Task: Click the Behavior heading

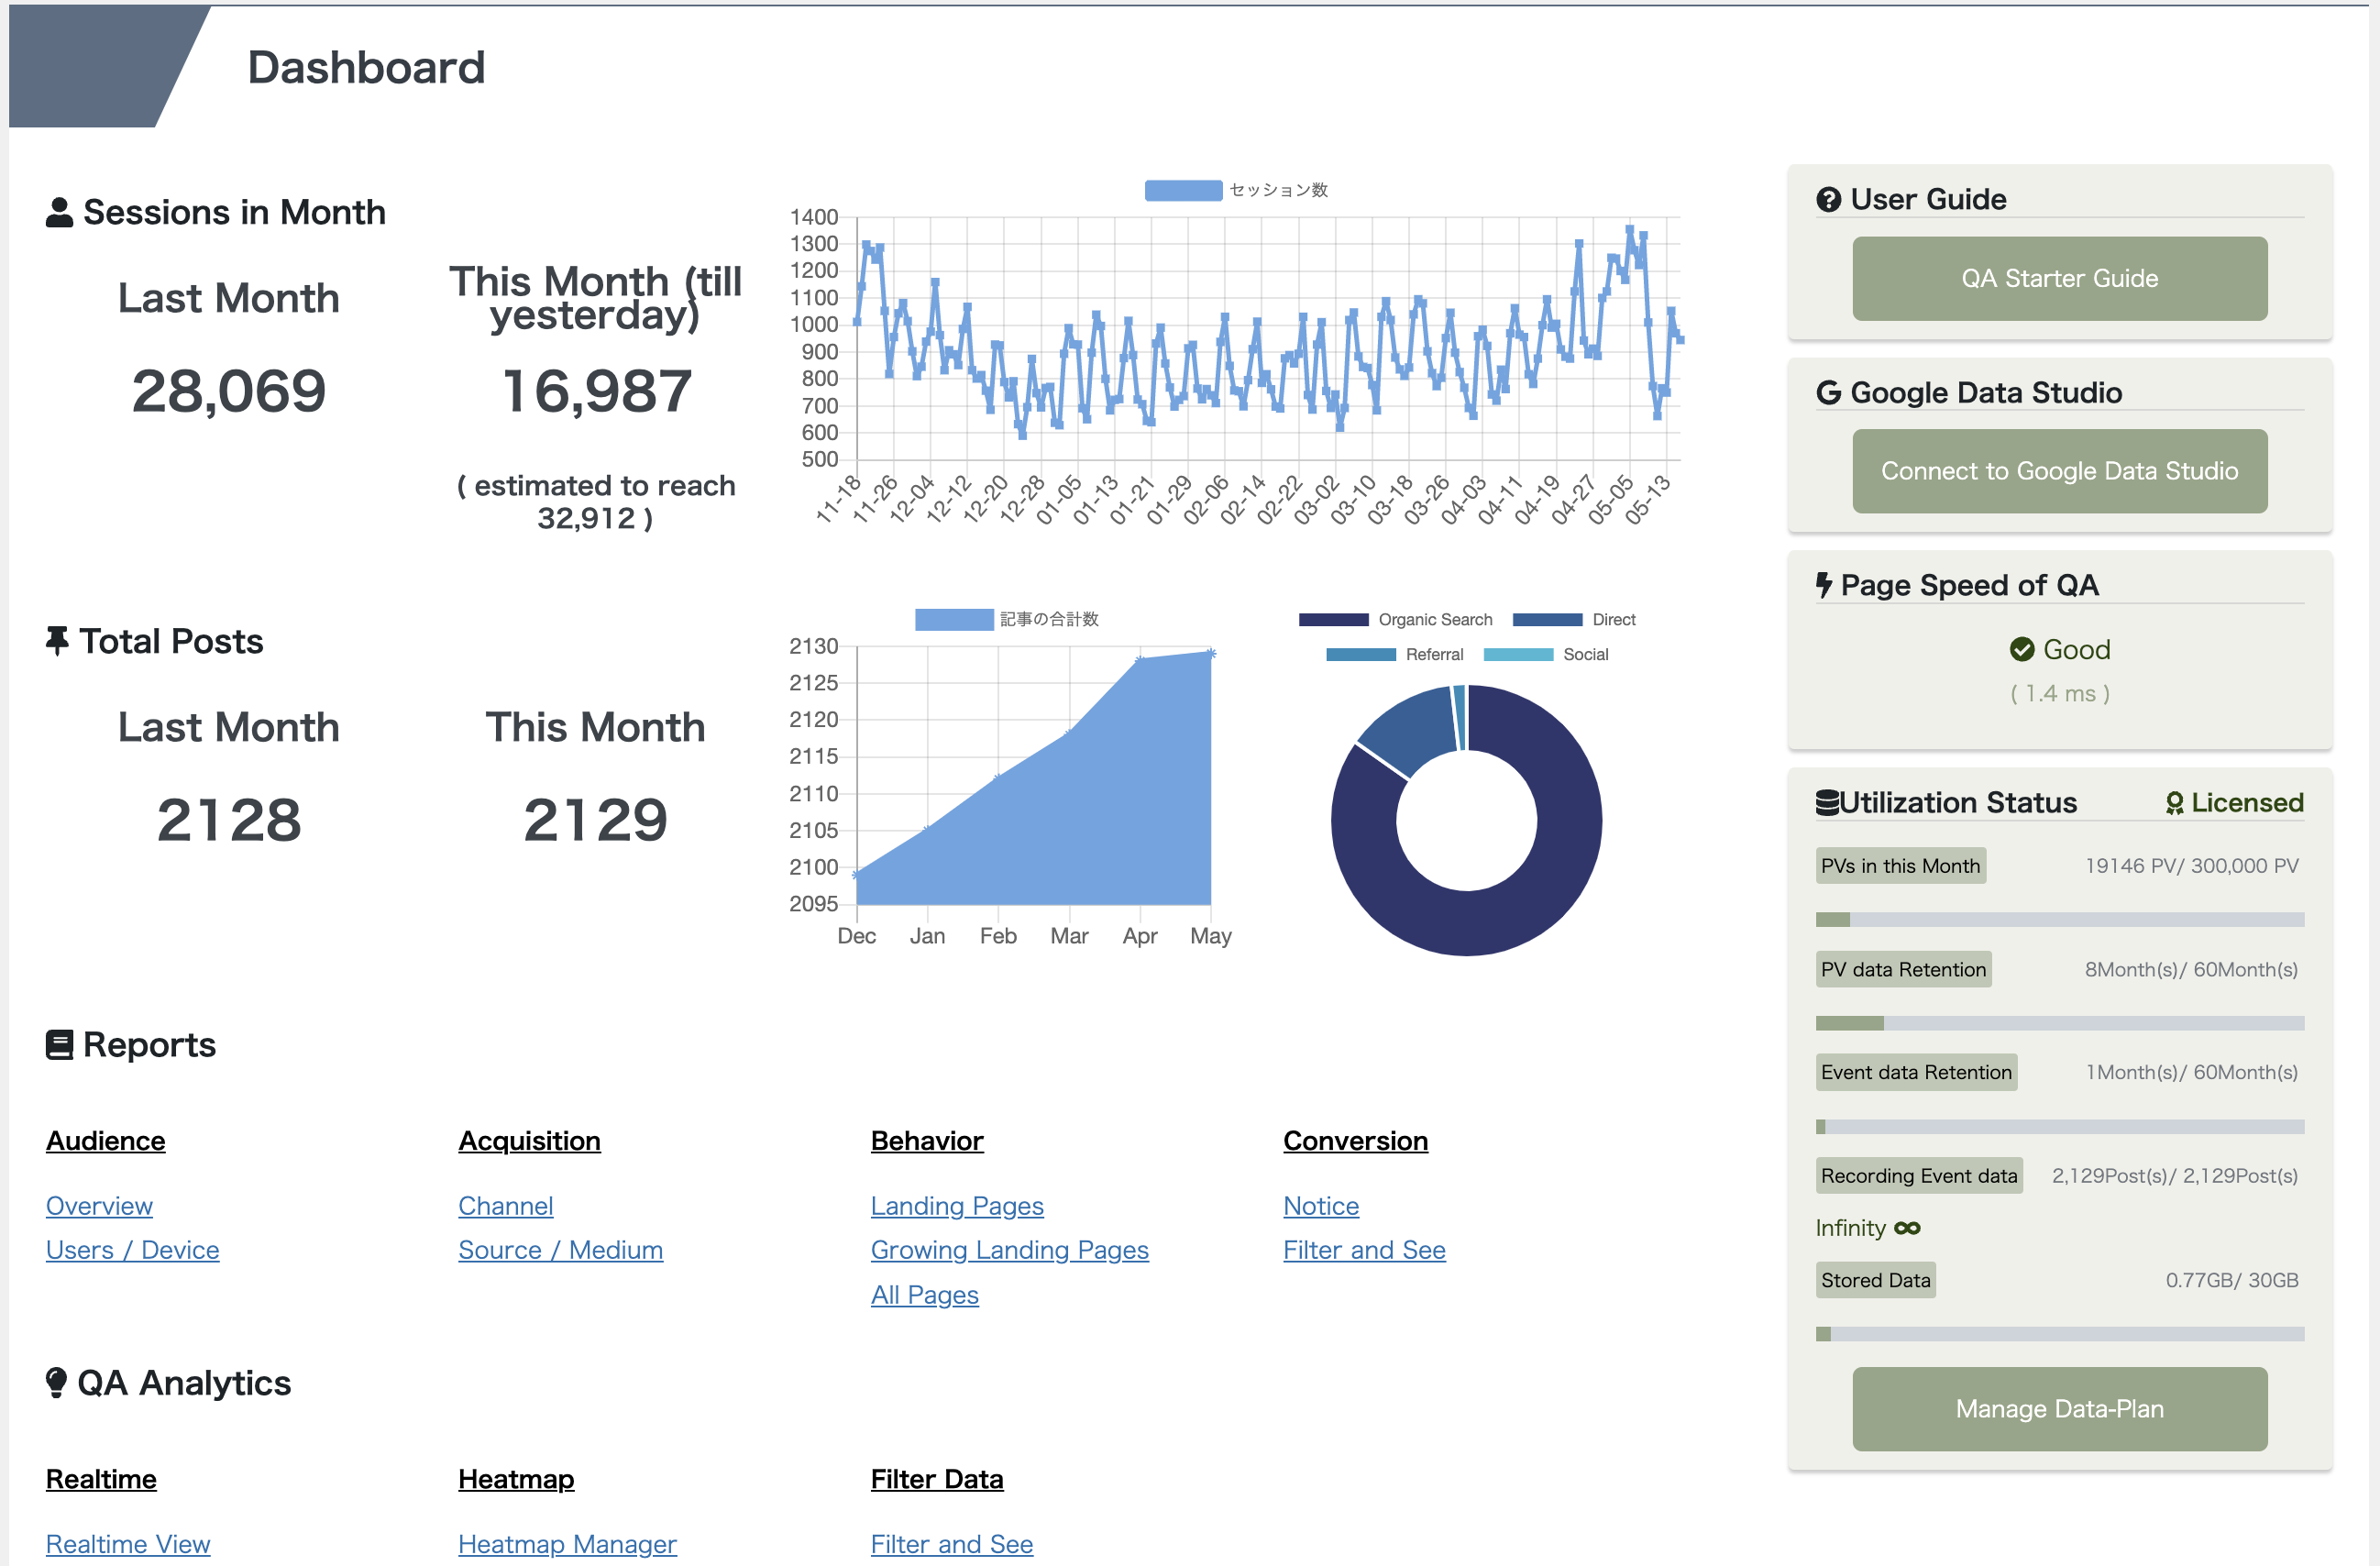Action: tap(927, 1141)
